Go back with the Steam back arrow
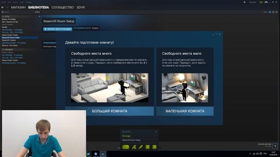This screenshot has width=280, height=157. pyautogui.click(x=3, y=7)
